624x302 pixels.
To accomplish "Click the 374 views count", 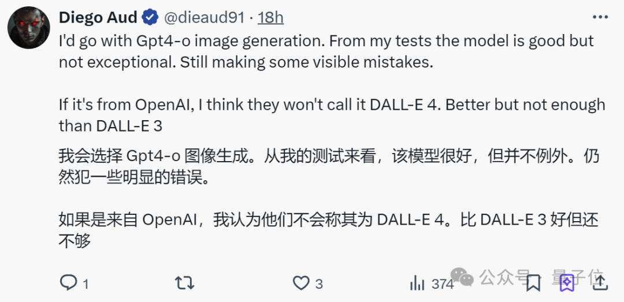I will (443, 284).
